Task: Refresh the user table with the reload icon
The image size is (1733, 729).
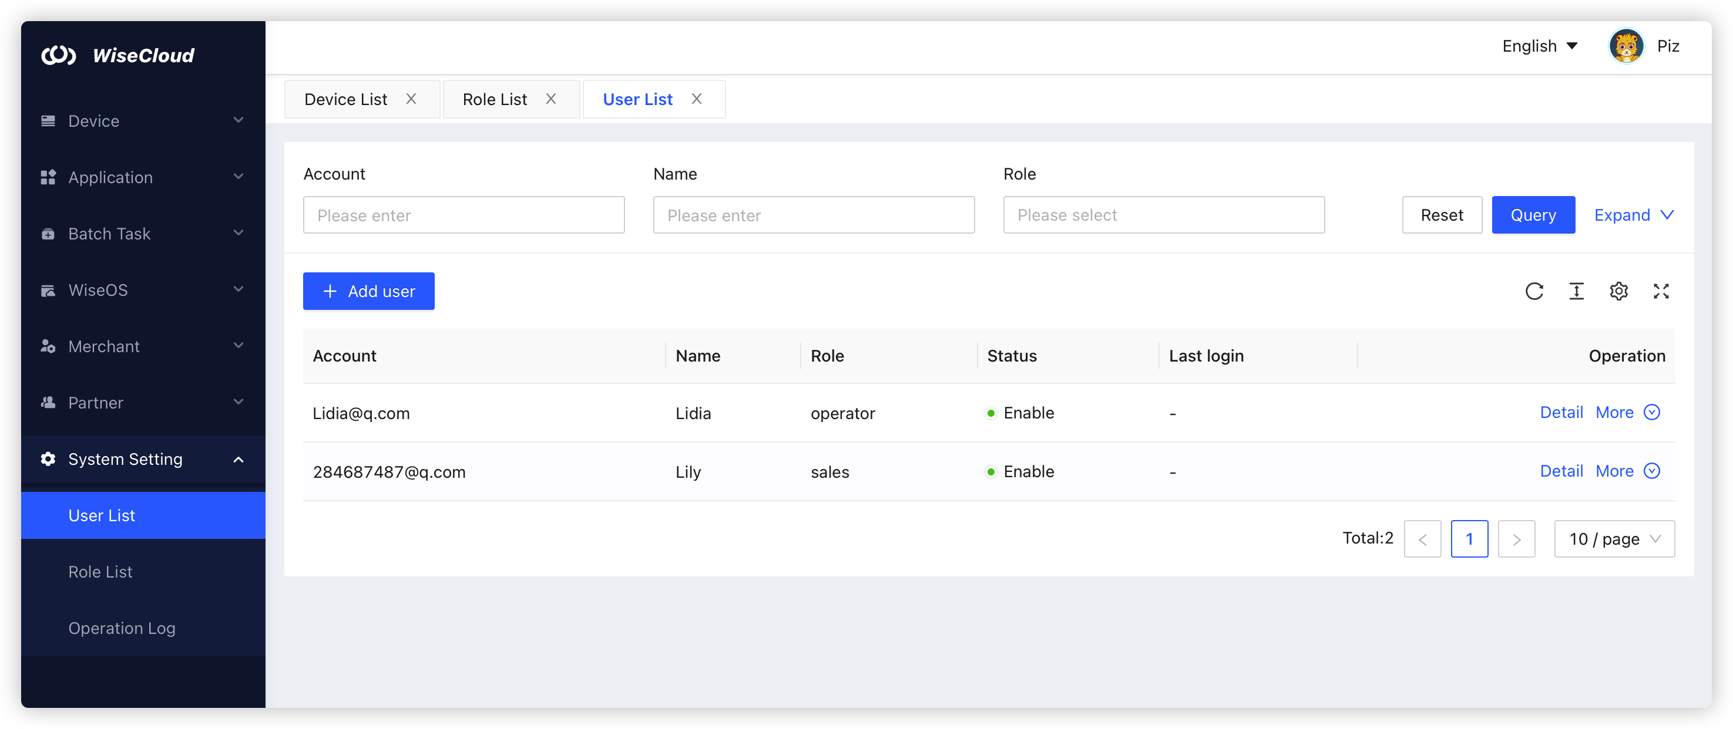Action: point(1534,291)
